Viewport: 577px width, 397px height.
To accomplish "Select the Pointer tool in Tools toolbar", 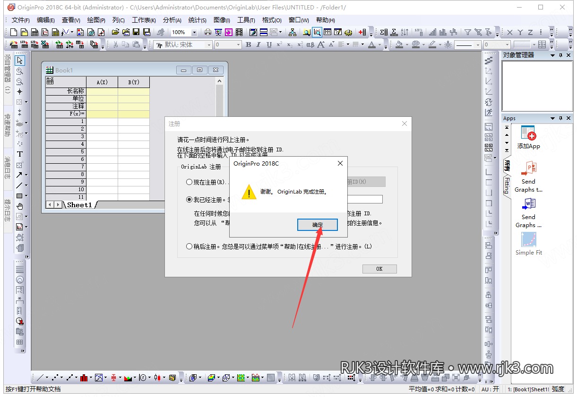I will tap(19, 61).
